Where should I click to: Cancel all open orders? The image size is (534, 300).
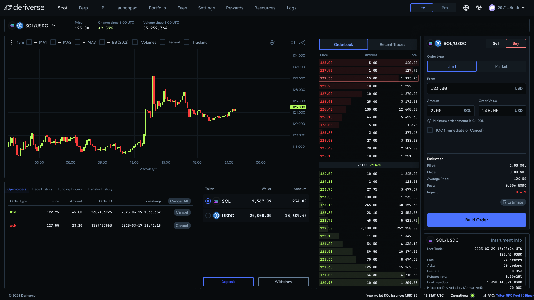179,201
